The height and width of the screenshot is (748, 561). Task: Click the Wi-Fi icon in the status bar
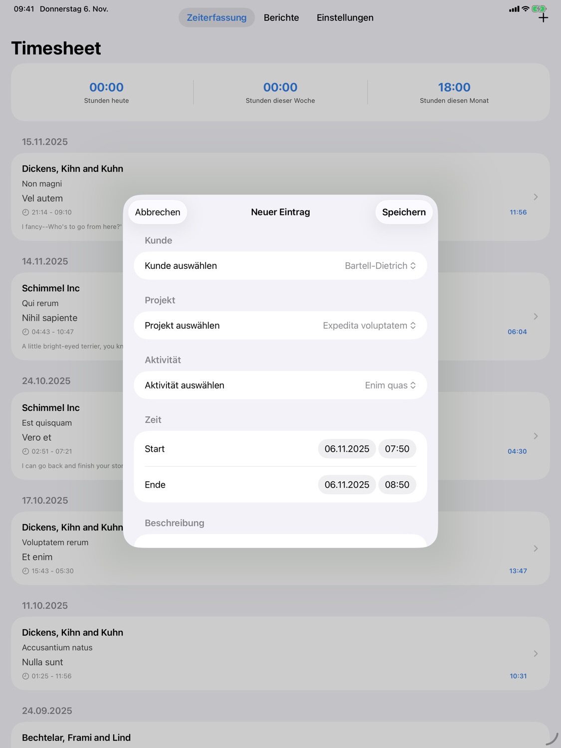(525, 9)
